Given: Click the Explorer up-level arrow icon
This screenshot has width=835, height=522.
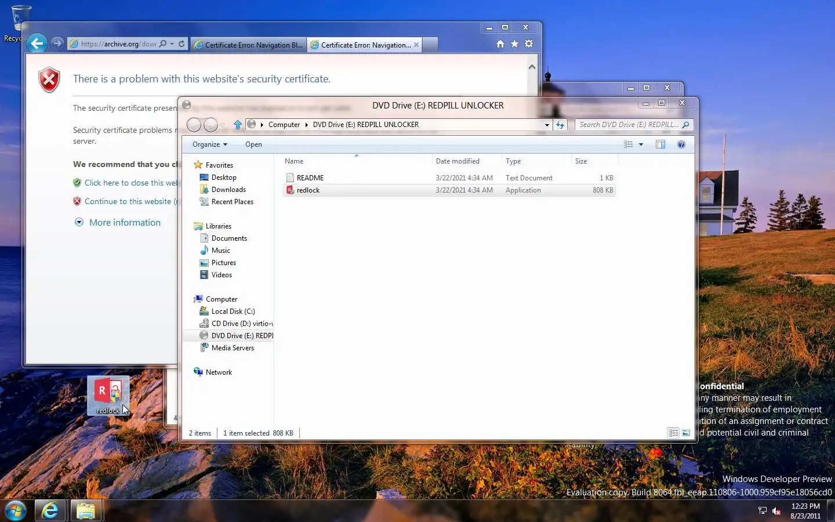Looking at the screenshot, I should pyautogui.click(x=238, y=125).
